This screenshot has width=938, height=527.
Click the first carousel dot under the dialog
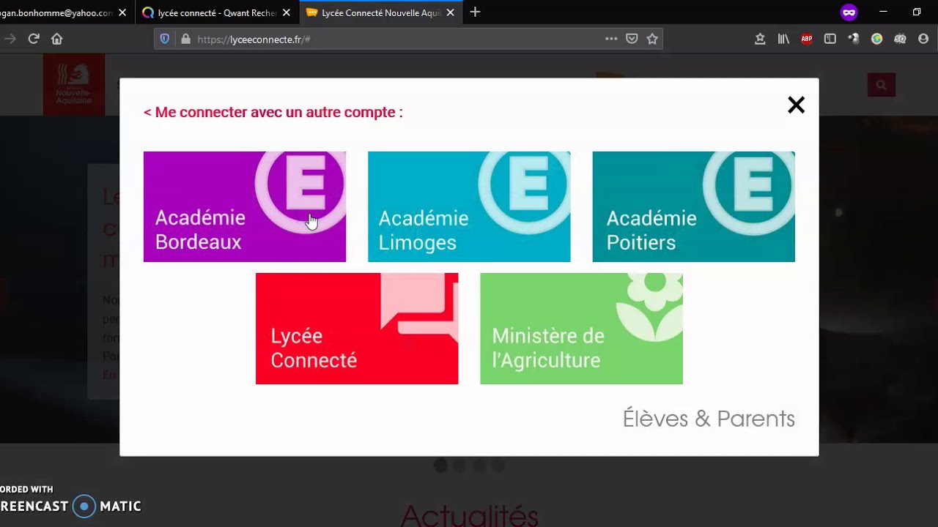coord(440,465)
